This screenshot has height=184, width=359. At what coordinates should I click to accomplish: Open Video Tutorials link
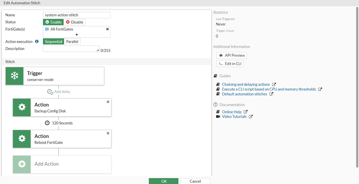point(234,117)
